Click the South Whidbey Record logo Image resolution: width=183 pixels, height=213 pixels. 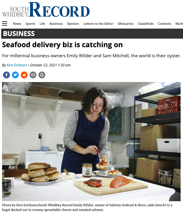click(x=46, y=9)
